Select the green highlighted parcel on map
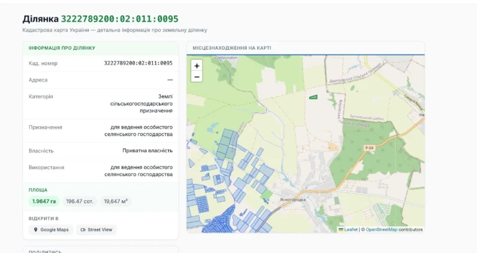The height and width of the screenshot is (253, 477). coord(313,97)
